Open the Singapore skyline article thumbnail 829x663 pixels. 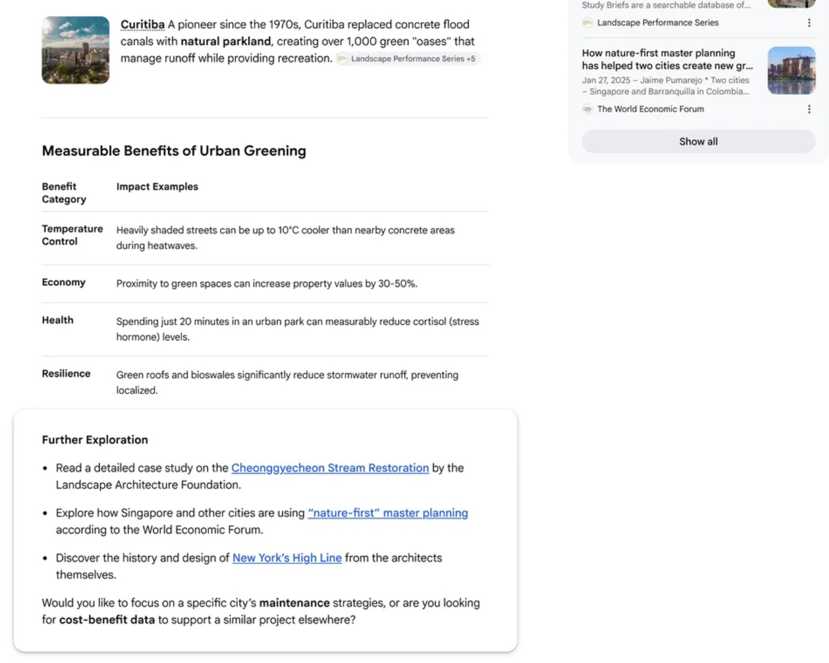(792, 71)
